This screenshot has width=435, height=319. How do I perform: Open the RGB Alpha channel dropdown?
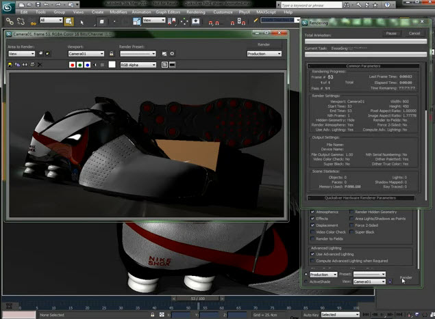[138, 65]
